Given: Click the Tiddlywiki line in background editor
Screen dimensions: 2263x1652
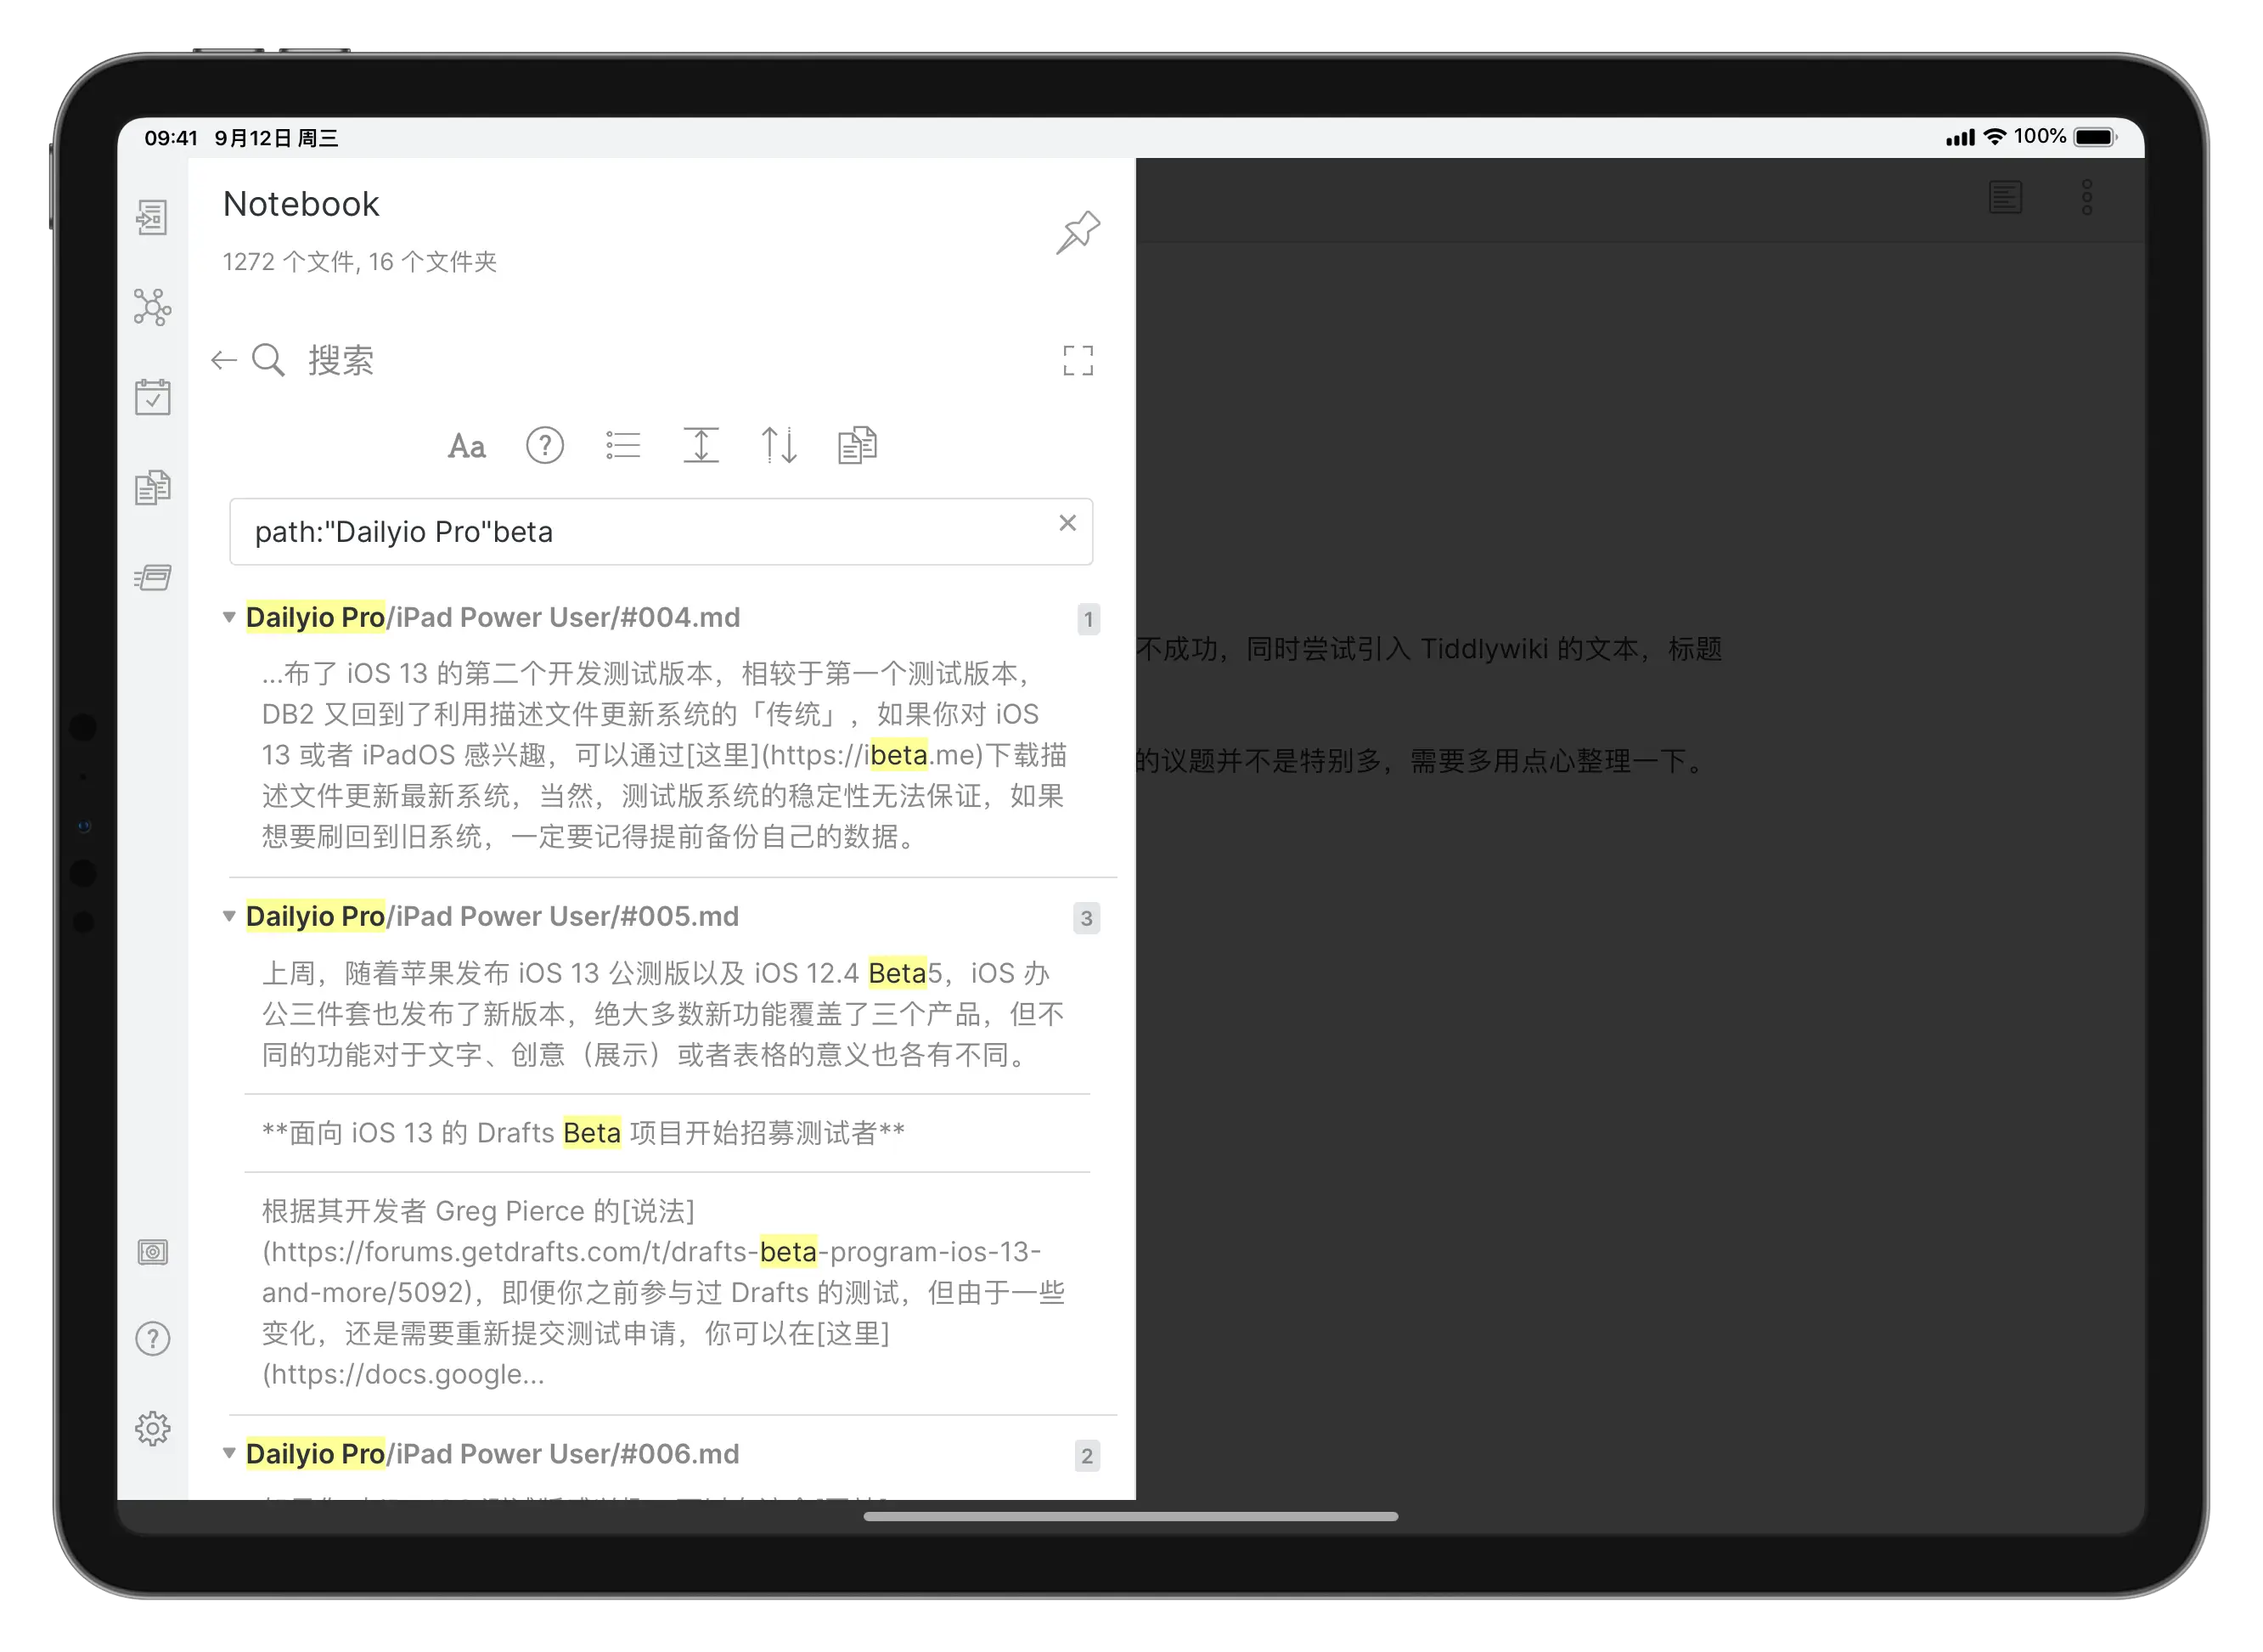Looking at the screenshot, I should (x=1429, y=649).
